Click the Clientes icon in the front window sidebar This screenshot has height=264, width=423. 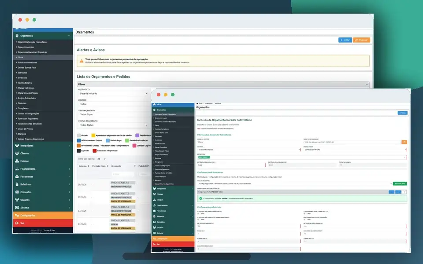coord(154,194)
